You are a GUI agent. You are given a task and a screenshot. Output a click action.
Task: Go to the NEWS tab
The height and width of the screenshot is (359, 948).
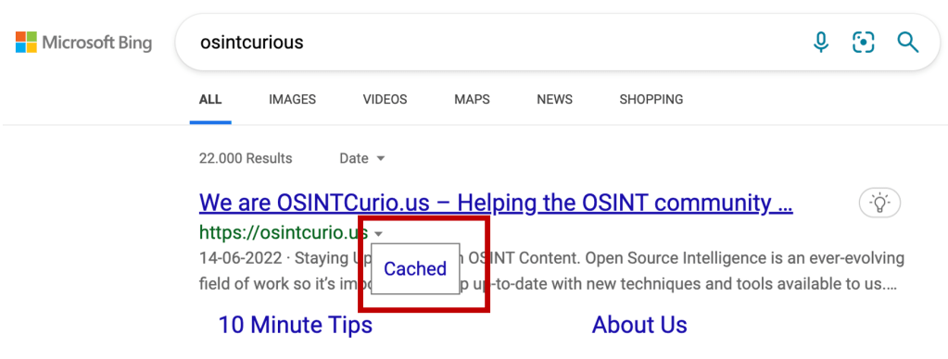tap(555, 100)
